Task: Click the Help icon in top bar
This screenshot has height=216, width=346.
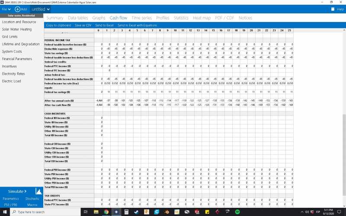Action: point(332,9)
